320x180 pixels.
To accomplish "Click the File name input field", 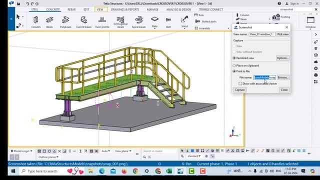I will 265,77.
